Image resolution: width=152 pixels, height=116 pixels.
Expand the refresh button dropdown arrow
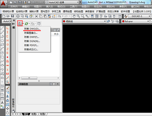pyautogui.click(x=29, y=24)
